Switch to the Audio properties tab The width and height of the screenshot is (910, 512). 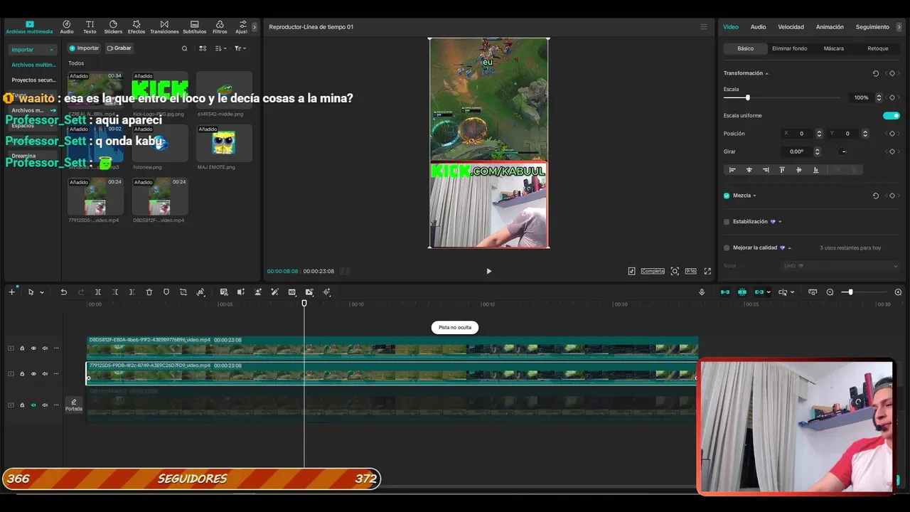click(x=758, y=27)
